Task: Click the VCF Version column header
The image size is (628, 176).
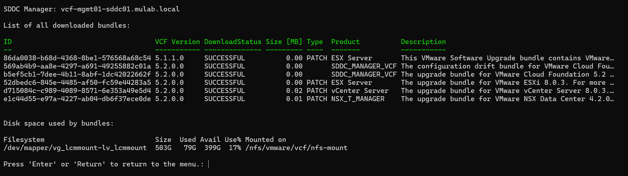Action: coord(177,42)
